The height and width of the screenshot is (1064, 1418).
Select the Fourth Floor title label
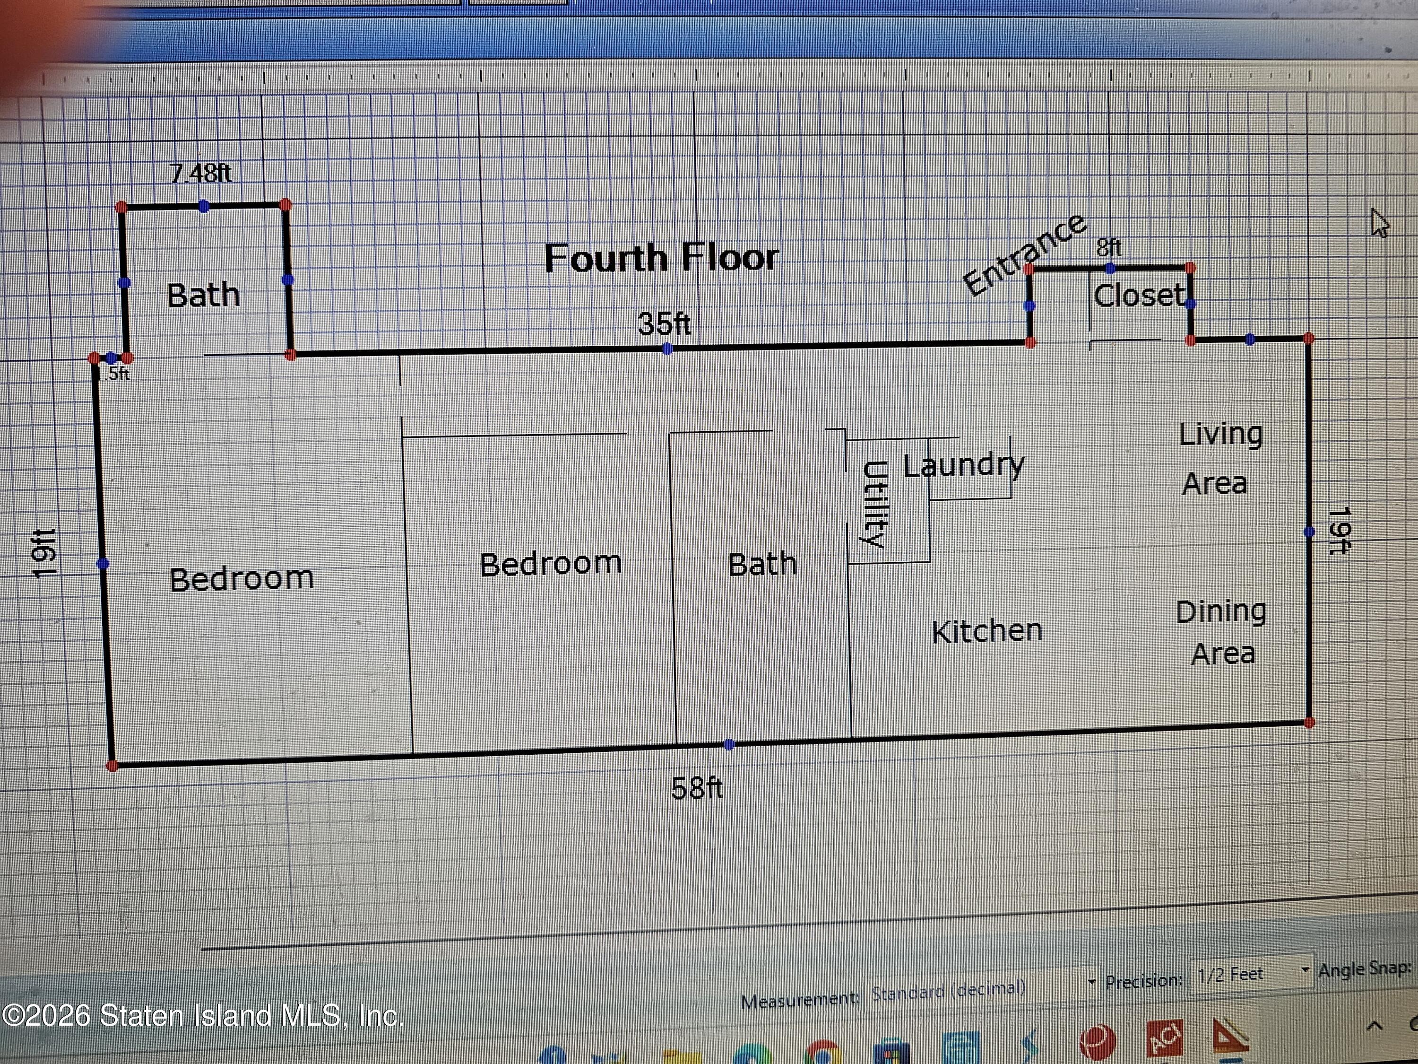tap(662, 258)
